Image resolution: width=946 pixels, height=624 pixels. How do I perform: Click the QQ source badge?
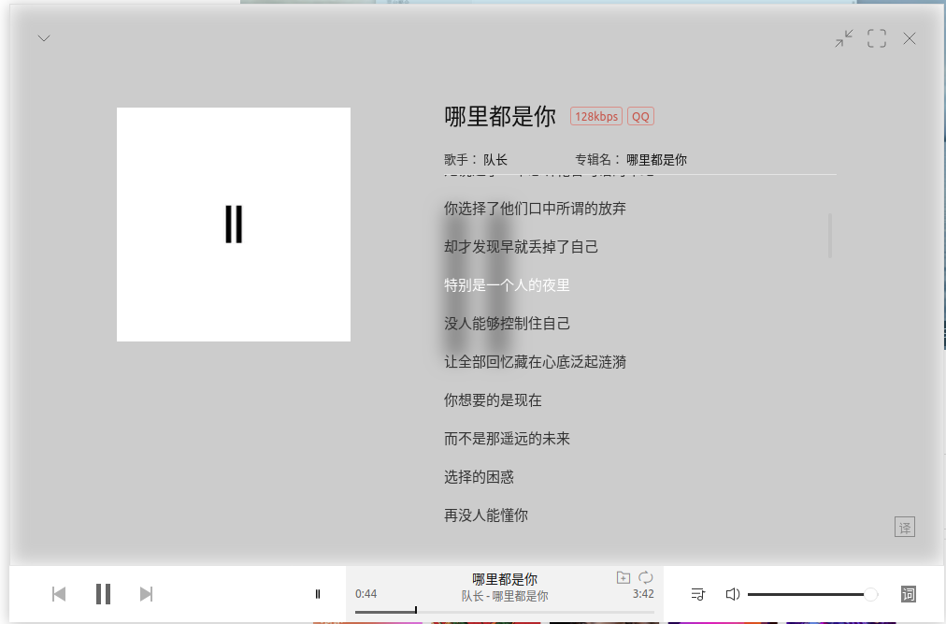pyautogui.click(x=640, y=117)
